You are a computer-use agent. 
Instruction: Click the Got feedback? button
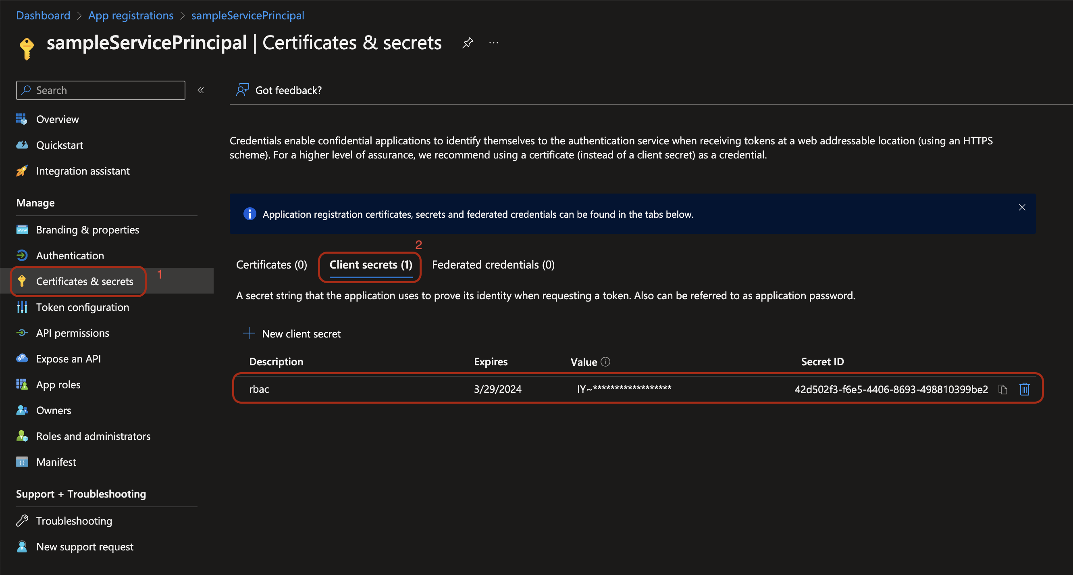(x=279, y=90)
